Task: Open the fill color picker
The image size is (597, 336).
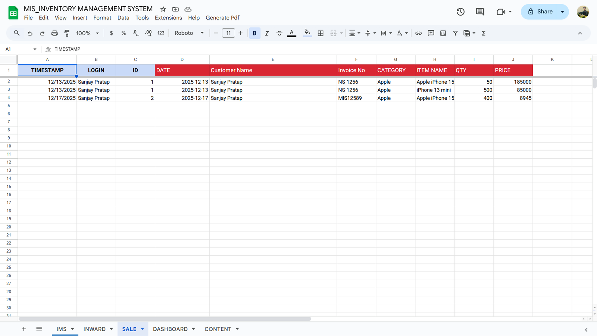Action: click(307, 33)
